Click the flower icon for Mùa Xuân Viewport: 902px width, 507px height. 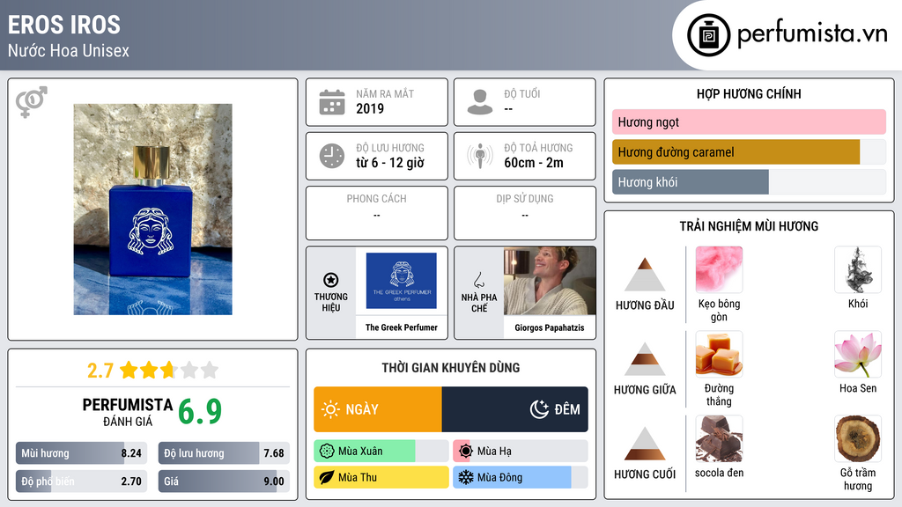click(327, 452)
